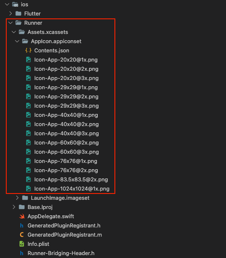Expand the LaunchImage.imageset chevron
Screen dimensions: 226x258
point(17,198)
